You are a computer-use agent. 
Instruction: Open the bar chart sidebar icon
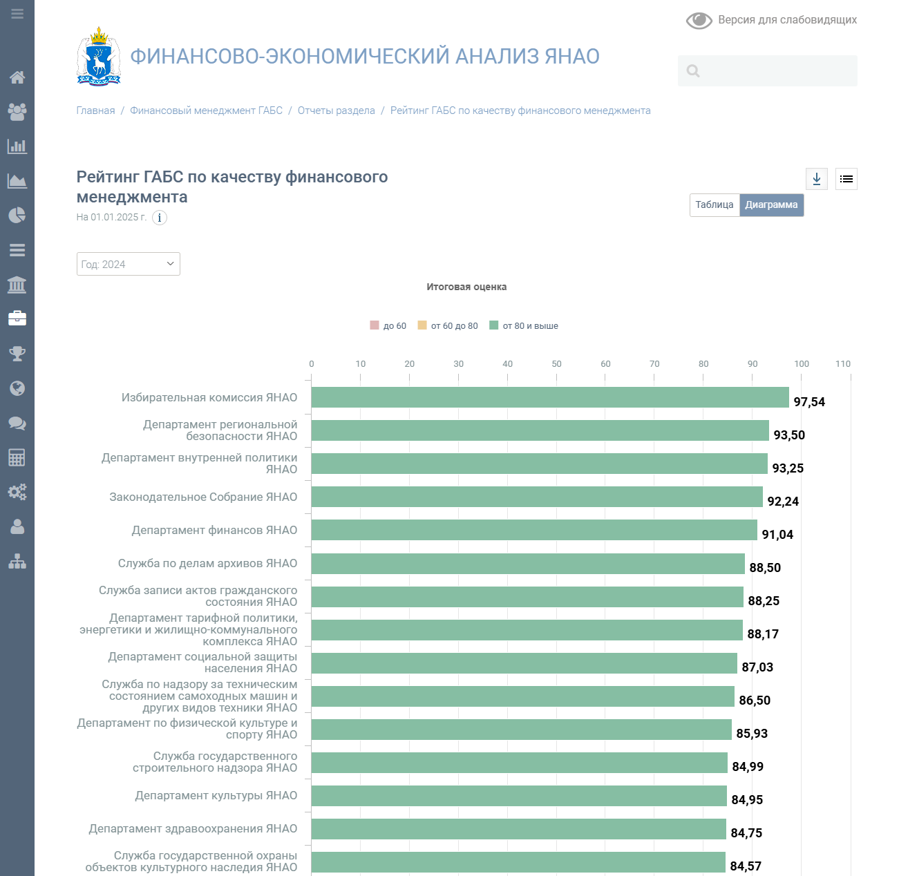click(17, 146)
